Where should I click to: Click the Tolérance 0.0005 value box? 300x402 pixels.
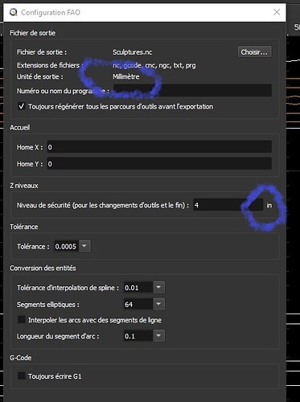coord(66,246)
